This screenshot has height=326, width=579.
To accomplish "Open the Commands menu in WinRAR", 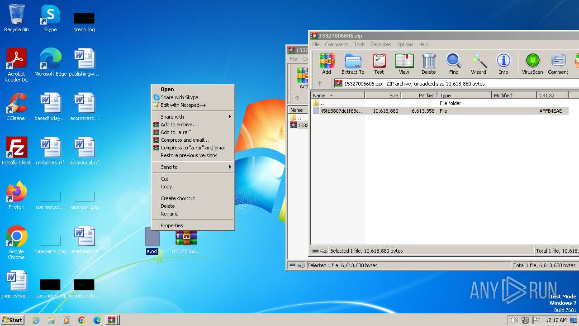I will click(x=337, y=44).
